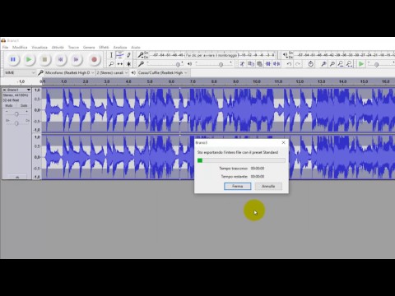The width and height of the screenshot is (395, 296).
Task: Click the Annulla button in export dialog
Action: click(x=268, y=187)
